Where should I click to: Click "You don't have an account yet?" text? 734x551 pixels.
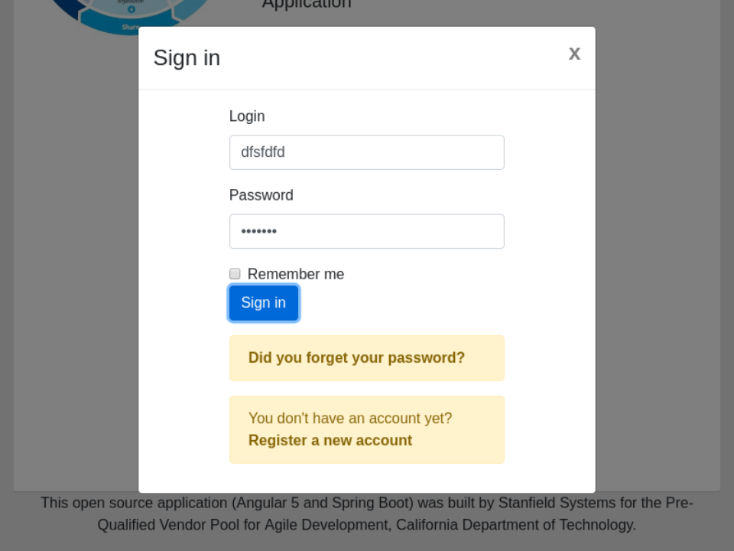(349, 418)
